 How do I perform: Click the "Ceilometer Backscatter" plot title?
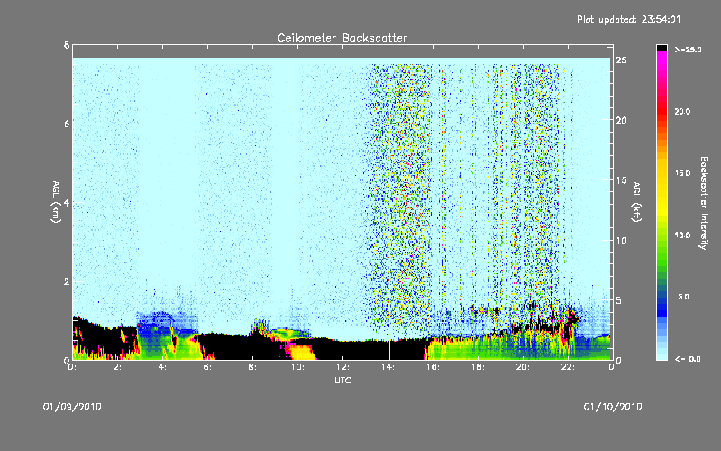point(342,38)
